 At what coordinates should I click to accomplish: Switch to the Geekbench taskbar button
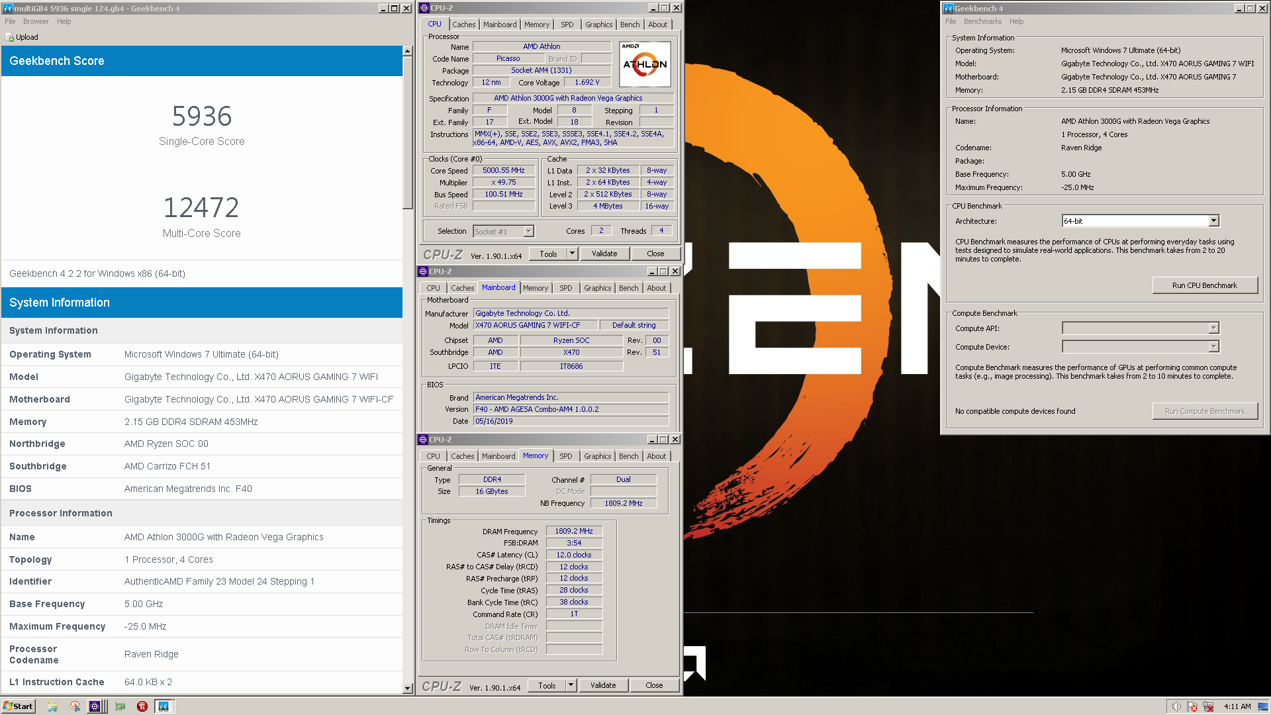(x=164, y=706)
